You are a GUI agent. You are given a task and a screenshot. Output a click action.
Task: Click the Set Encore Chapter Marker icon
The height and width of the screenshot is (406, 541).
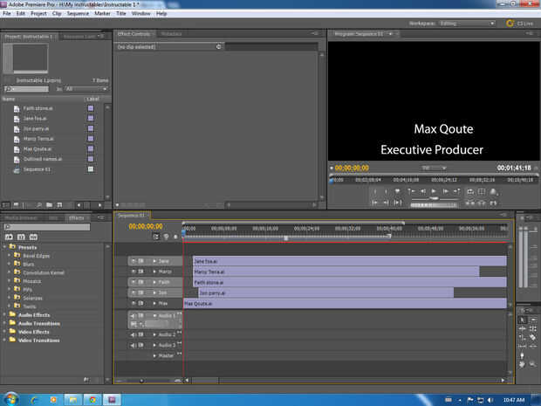tap(166, 237)
